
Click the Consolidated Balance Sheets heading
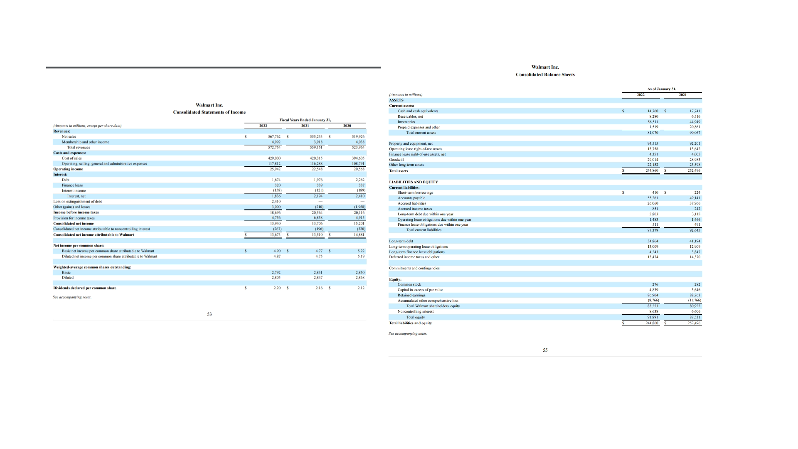coord(545,74)
